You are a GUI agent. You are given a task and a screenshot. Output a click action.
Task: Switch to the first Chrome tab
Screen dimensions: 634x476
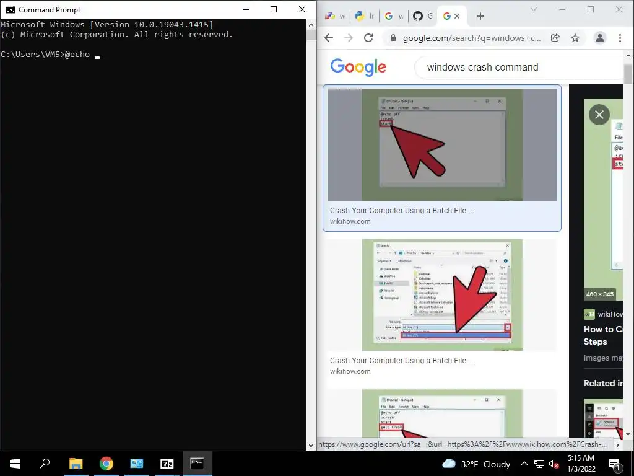click(335, 16)
